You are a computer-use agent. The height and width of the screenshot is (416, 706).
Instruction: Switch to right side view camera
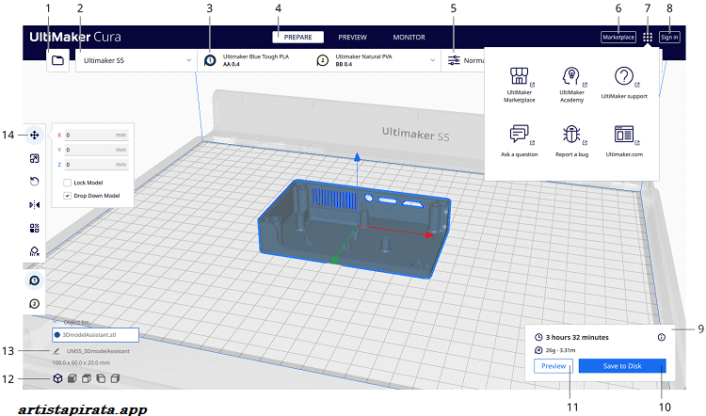click(x=115, y=378)
